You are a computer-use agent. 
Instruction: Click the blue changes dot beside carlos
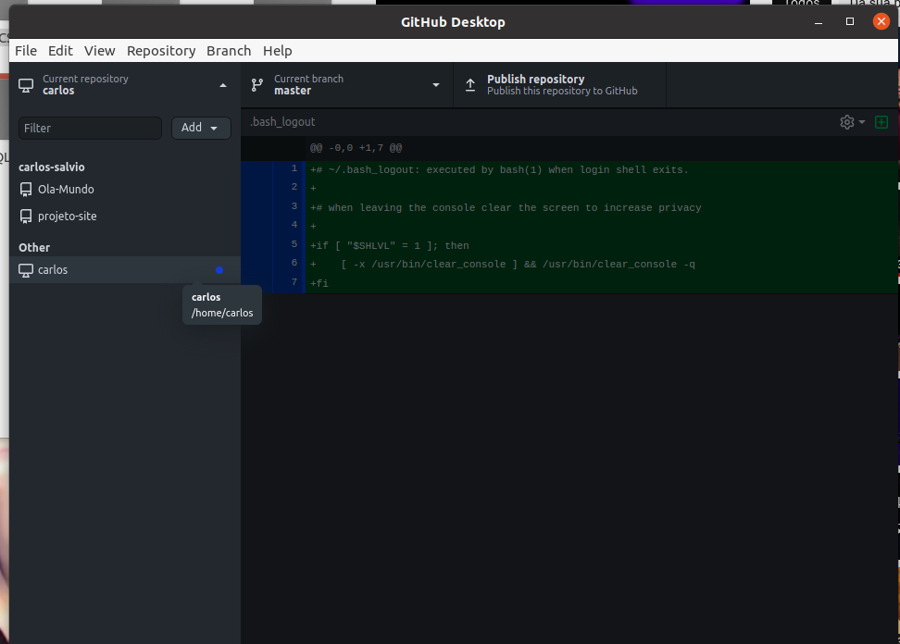tap(219, 269)
